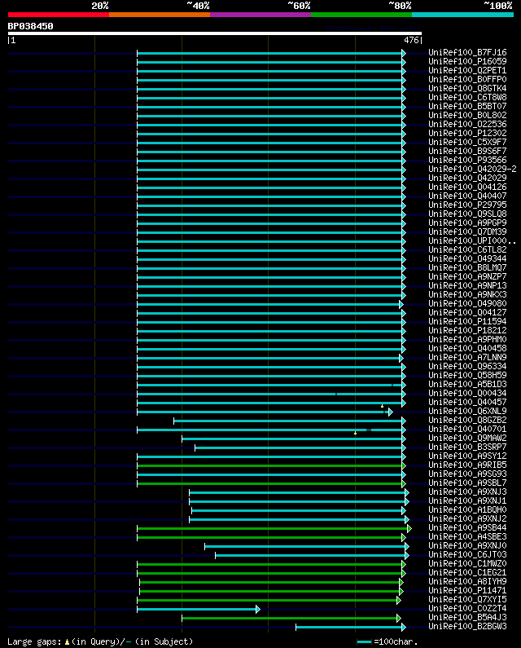Select label UniRef100_Q9MAW2
Image resolution: width=521 pixels, height=648 pixels.
pyautogui.click(x=467, y=438)
